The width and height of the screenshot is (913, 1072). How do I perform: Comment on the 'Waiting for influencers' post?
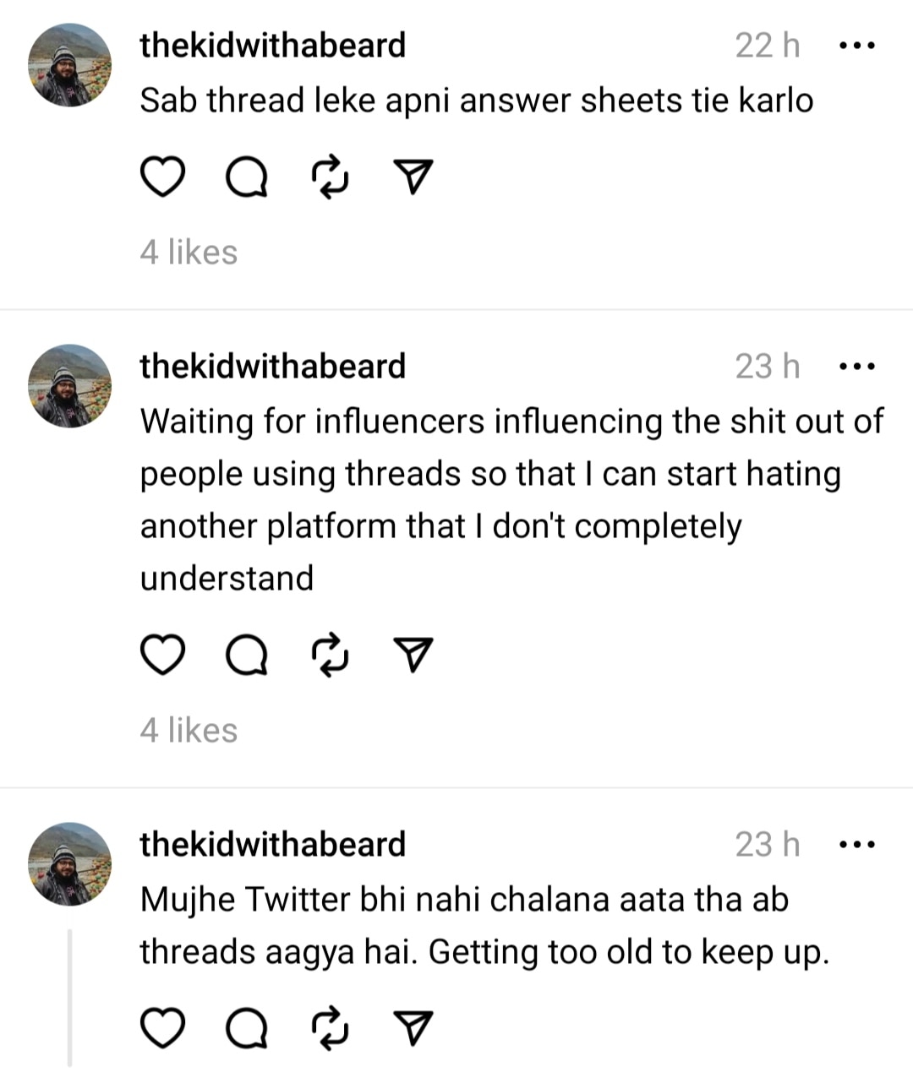pyautogui.click(x=246, y=655)
